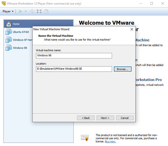Click the Windows 98 VM icon in sidebar
The width and height of the screenshot is (168, 146).
8,48
